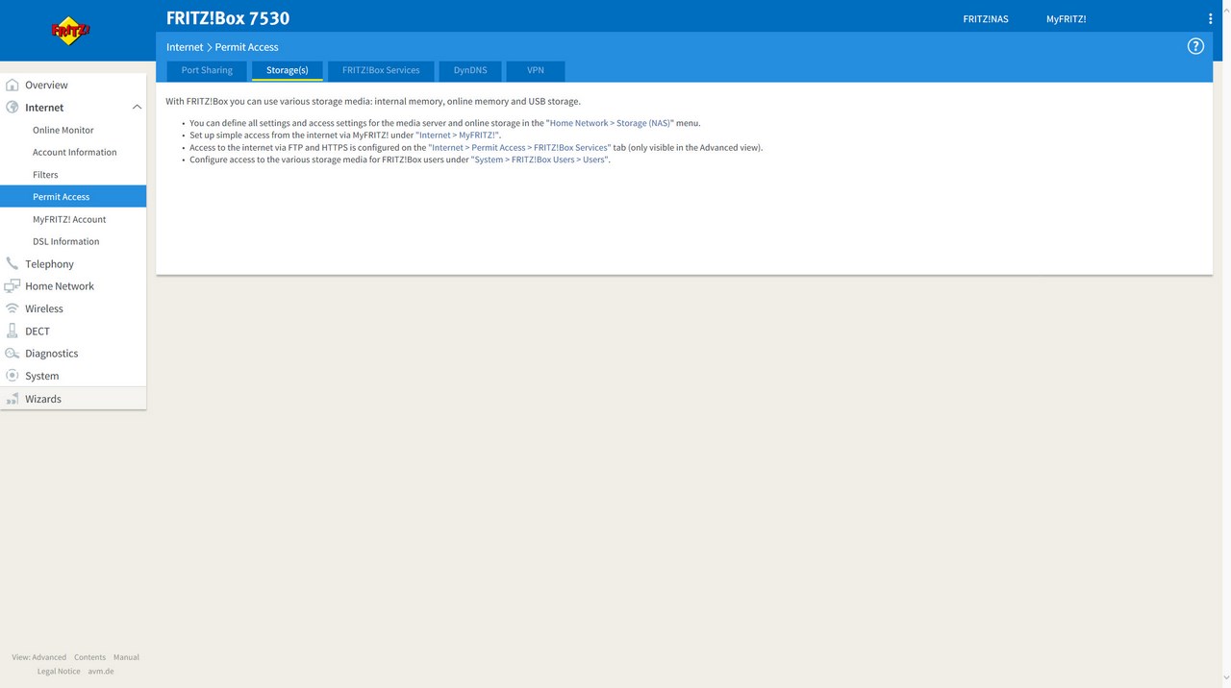Open MyFRITZ! Account submenu item
The height and width of the screenshot is (688, 1231).
pyautogui.click(x=69, y=219)
